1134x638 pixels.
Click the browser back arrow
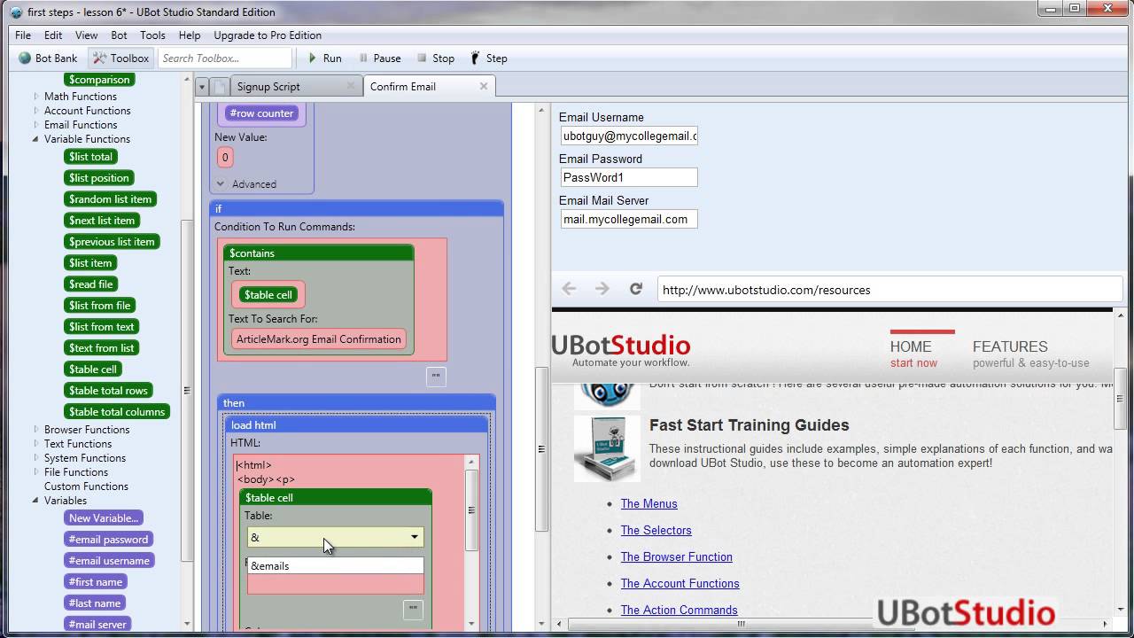(569, 289)
